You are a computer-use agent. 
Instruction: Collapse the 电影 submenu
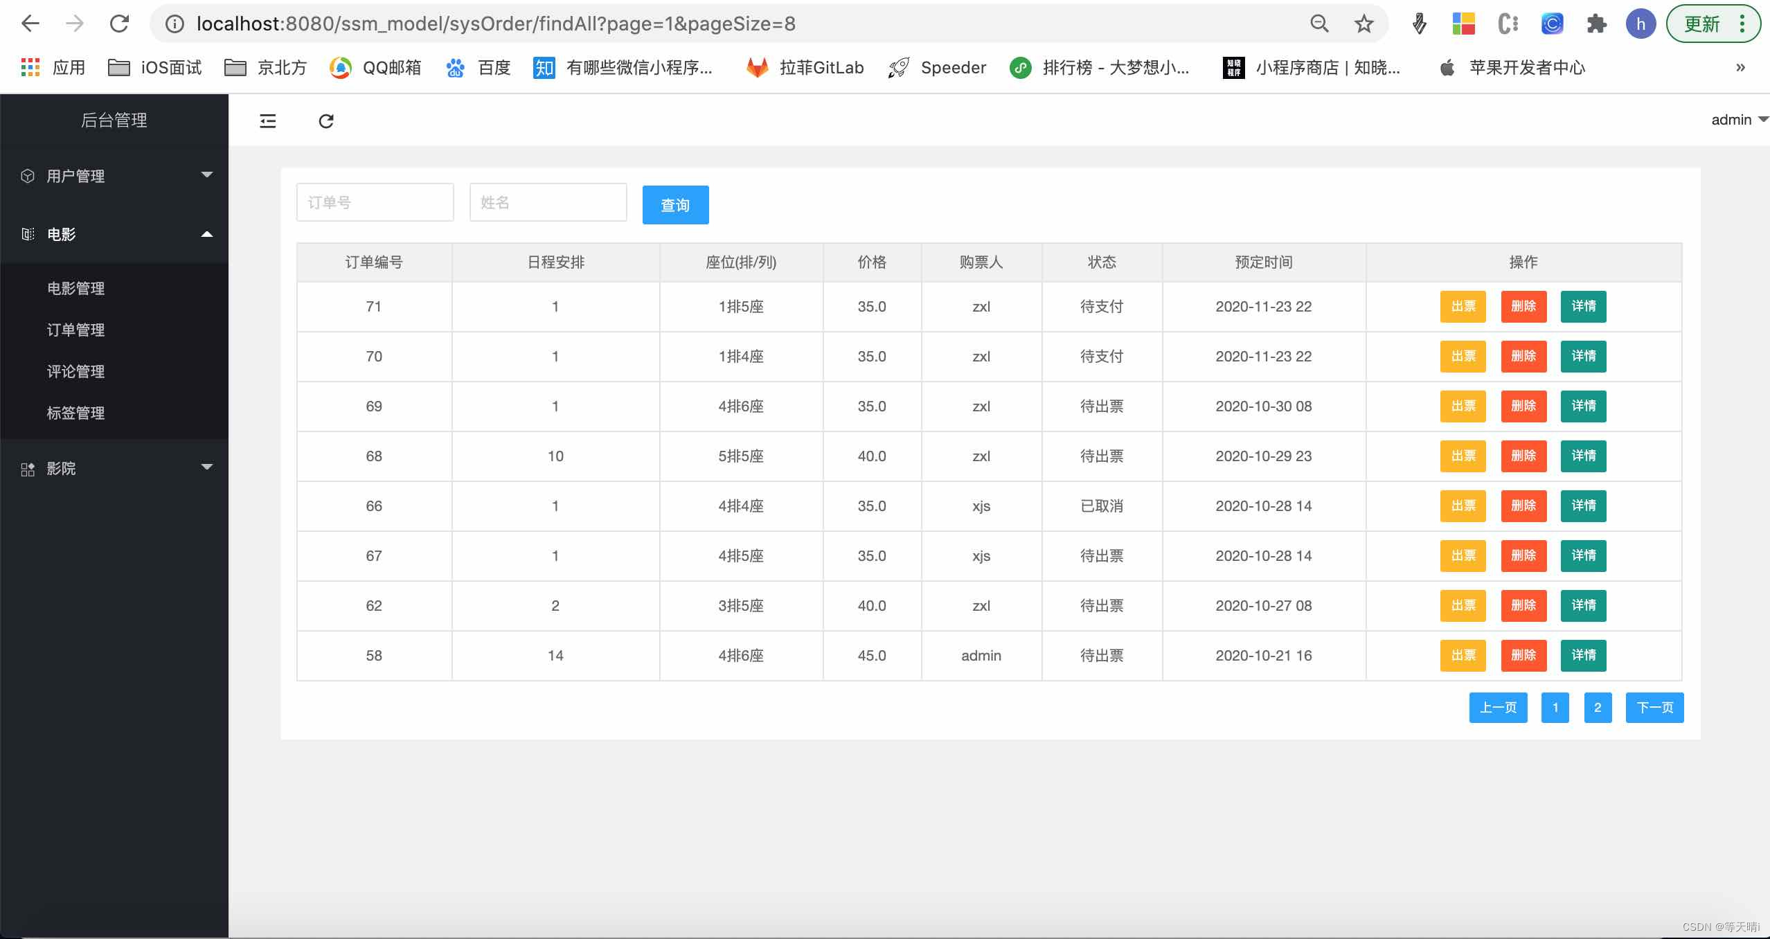(206, 234)
